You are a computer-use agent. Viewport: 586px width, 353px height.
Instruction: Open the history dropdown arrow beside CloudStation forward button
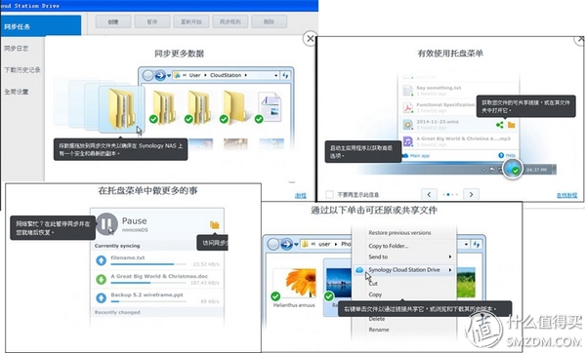pyautogui.click(x=169, y=76)
